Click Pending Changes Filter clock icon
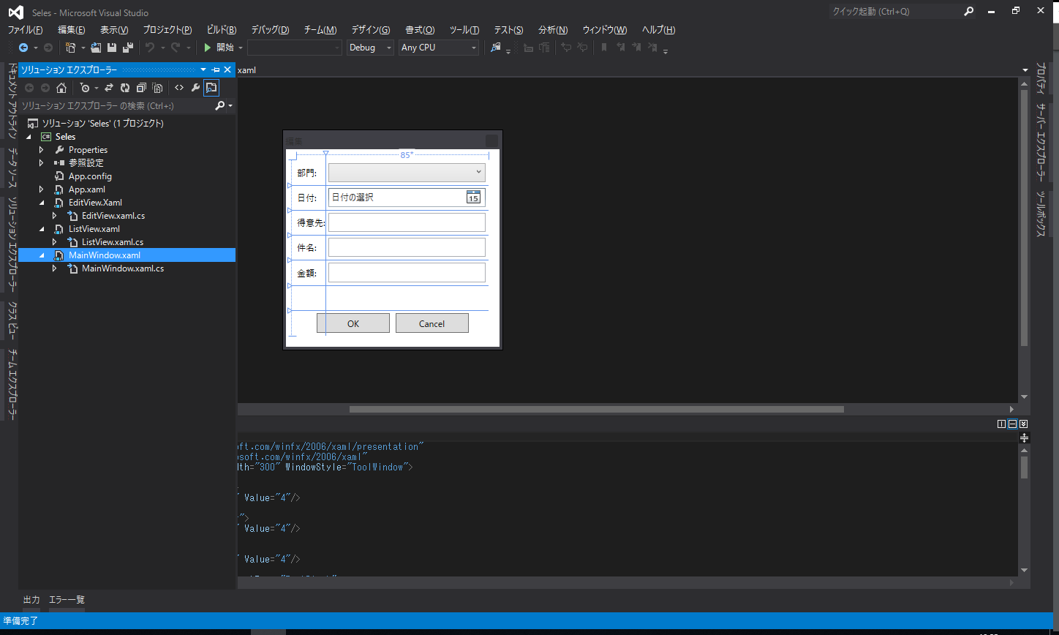The width and height of the screenshot is (1059, 635). (85, 88)
